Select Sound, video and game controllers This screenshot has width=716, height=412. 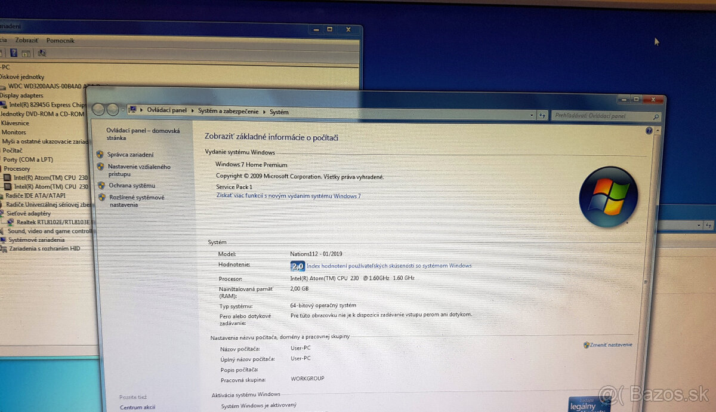[48, 231]
